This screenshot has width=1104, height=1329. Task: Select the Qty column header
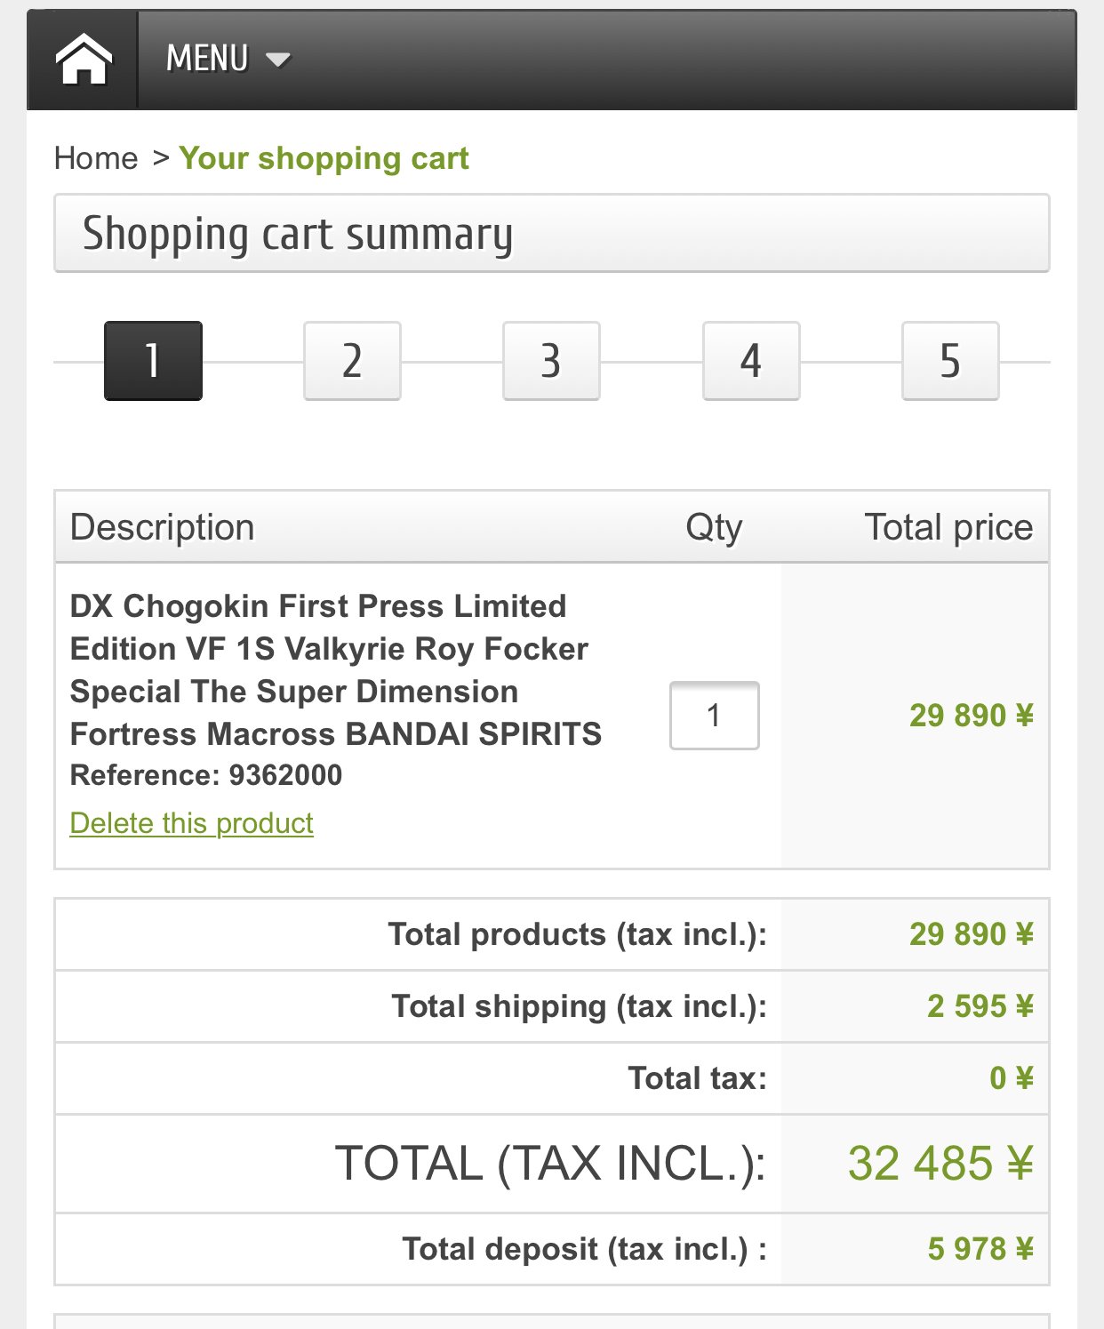714,528
